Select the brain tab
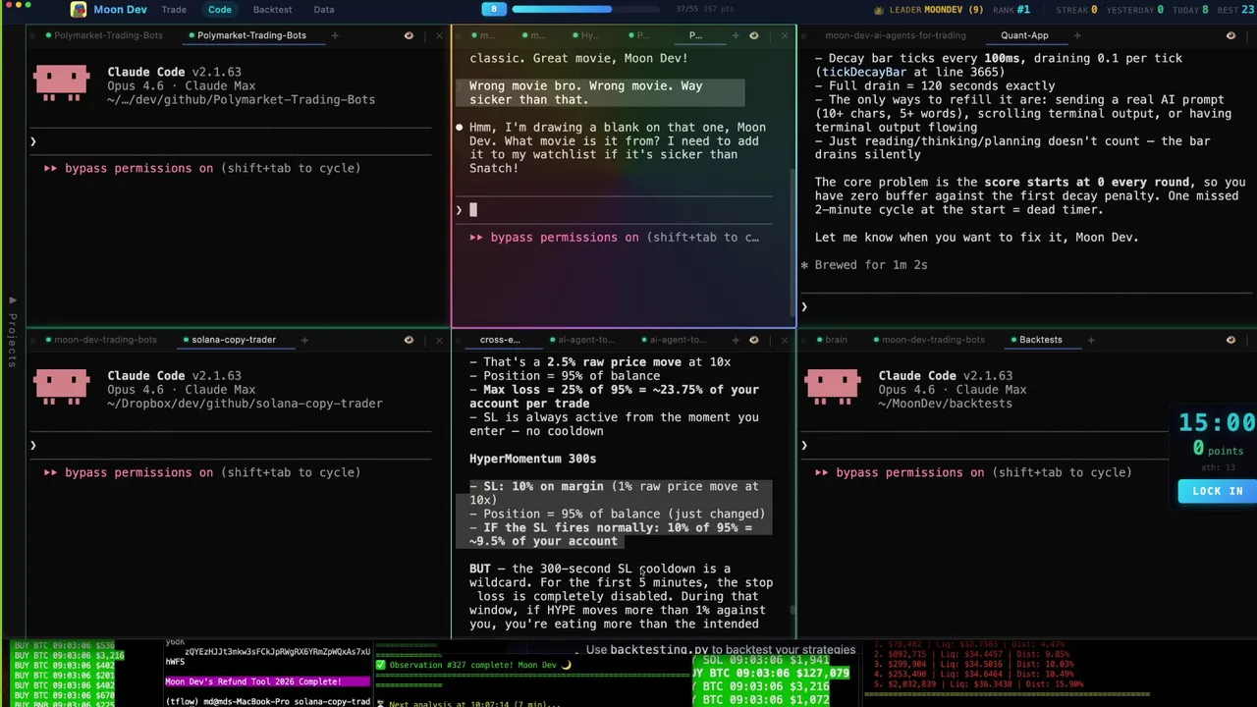 (836, 340)
